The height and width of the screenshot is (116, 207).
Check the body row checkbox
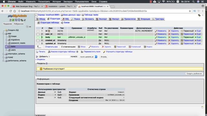click(x=38, y=37)
